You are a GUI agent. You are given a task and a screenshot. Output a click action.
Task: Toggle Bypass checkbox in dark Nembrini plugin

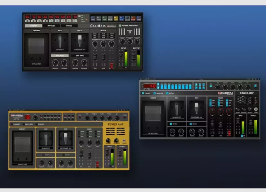pyautogui.click(x=167, y=93)
